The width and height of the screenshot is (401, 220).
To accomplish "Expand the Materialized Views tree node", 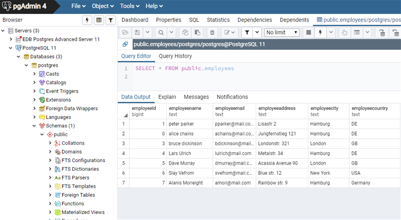I will (x=50, y=212).
